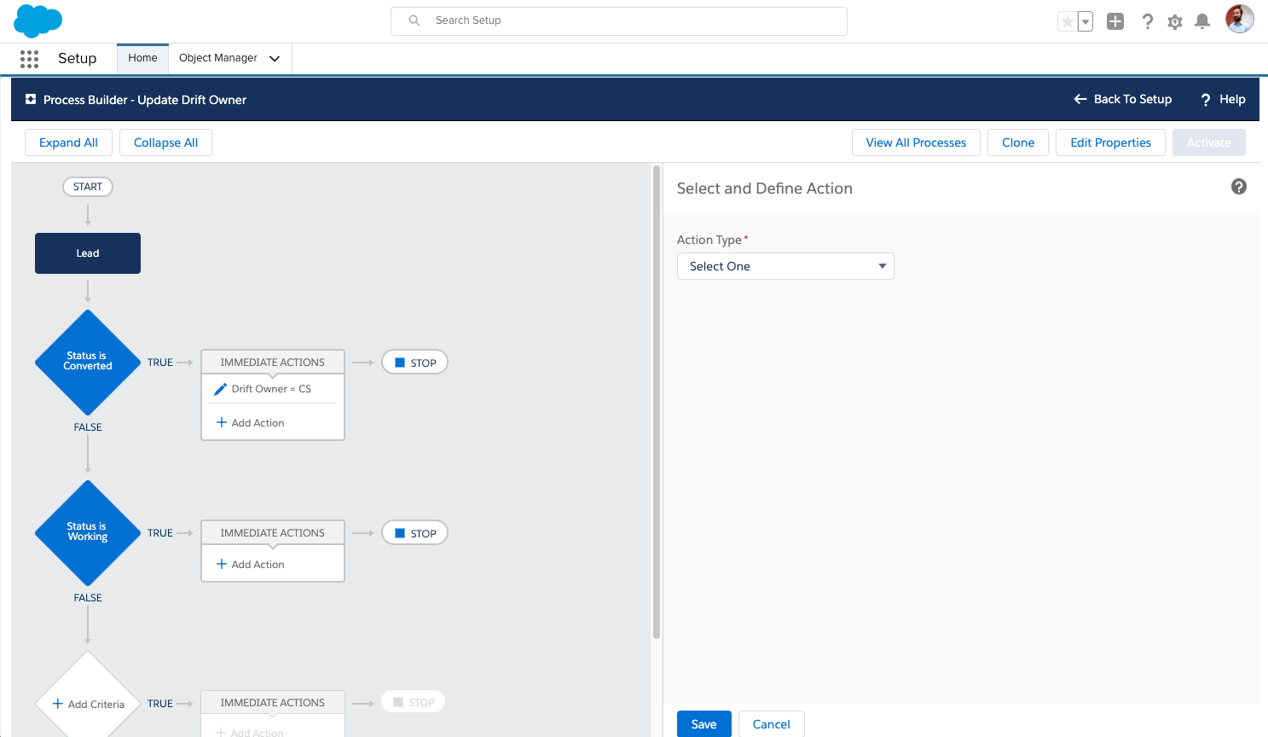This screenshot has width=1268, height=737.
Task: Open the App Launcher grid icon
Action: pyautogui.click(x=29, y=59)
